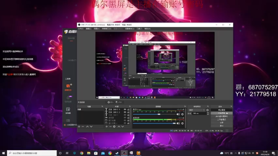Click the 开始录制 start recording button
This screenshot has width=278, height=156.
point(221,113)
